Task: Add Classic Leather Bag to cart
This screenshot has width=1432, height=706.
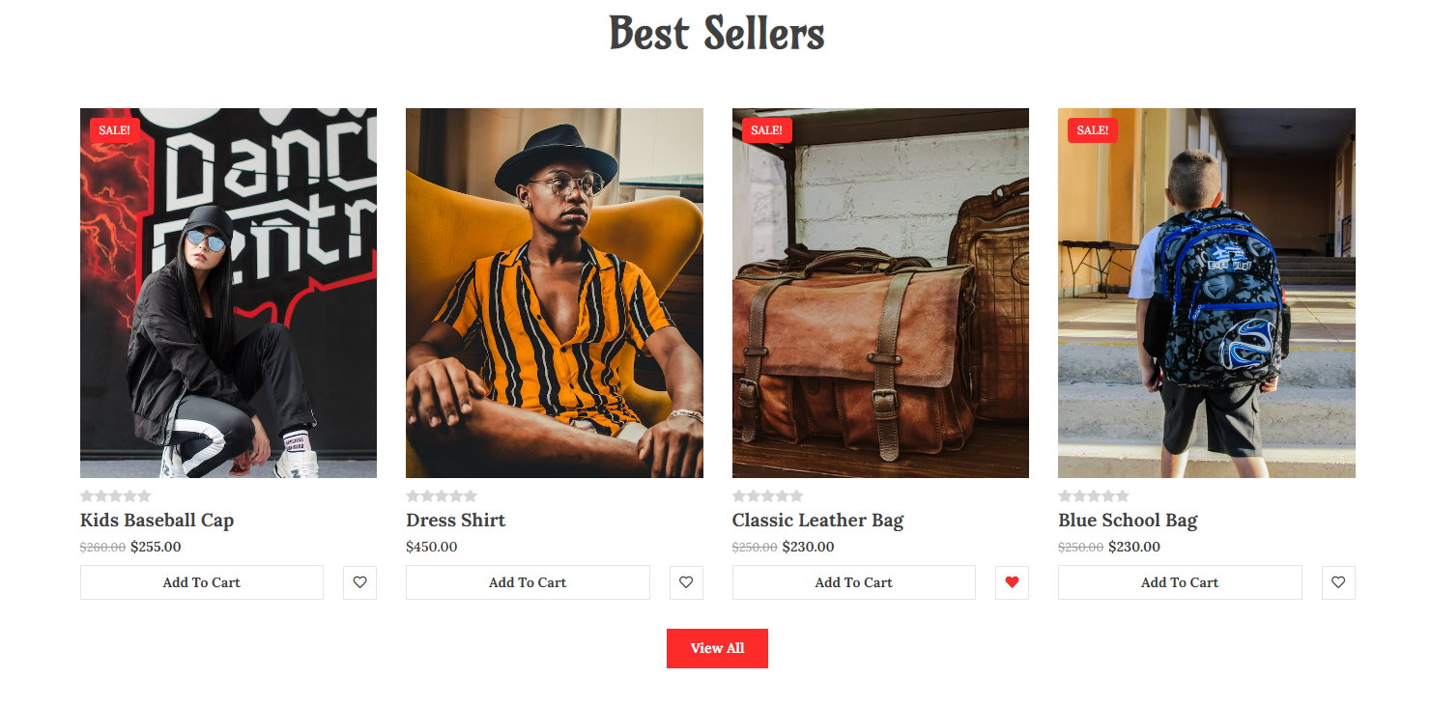Action: pyautogui.click(x=854, y=582)
